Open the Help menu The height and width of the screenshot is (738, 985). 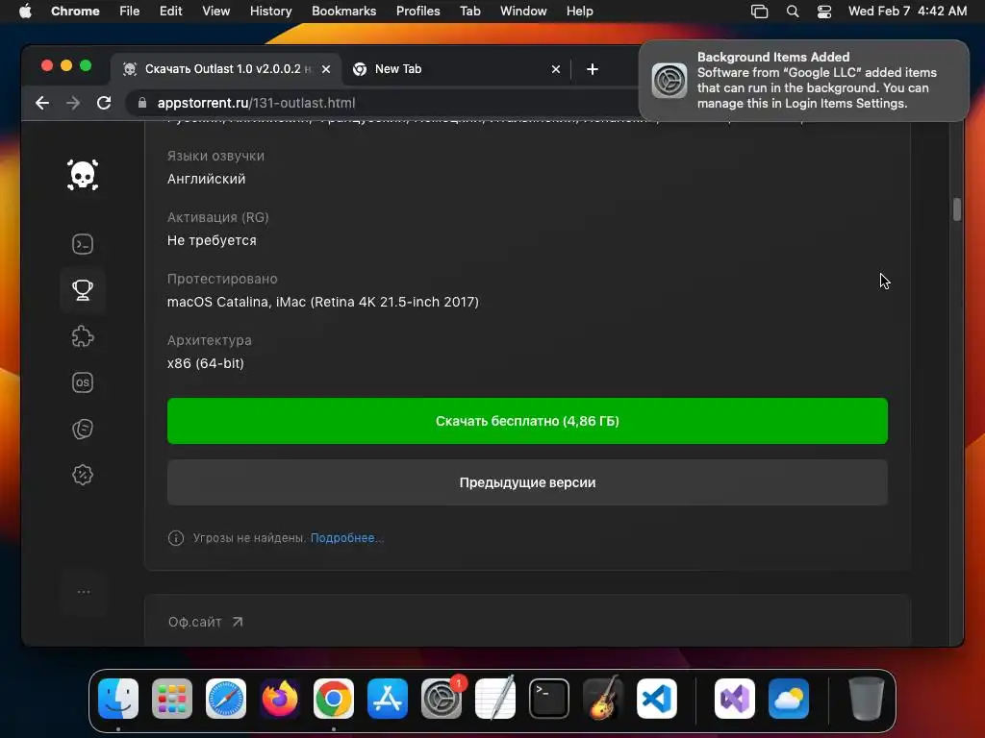[579, 12]
